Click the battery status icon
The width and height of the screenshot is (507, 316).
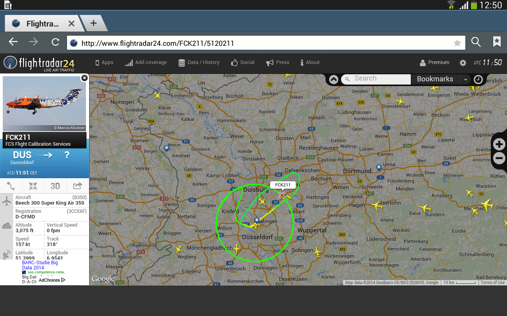pyautogui.click(x=474, y=5)
